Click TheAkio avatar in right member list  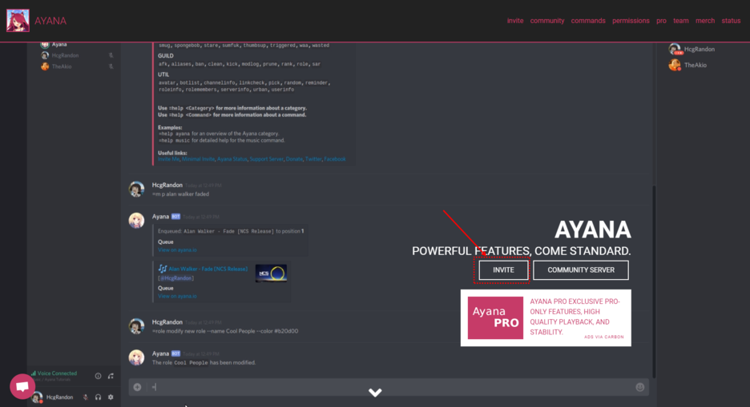(675, 65)
